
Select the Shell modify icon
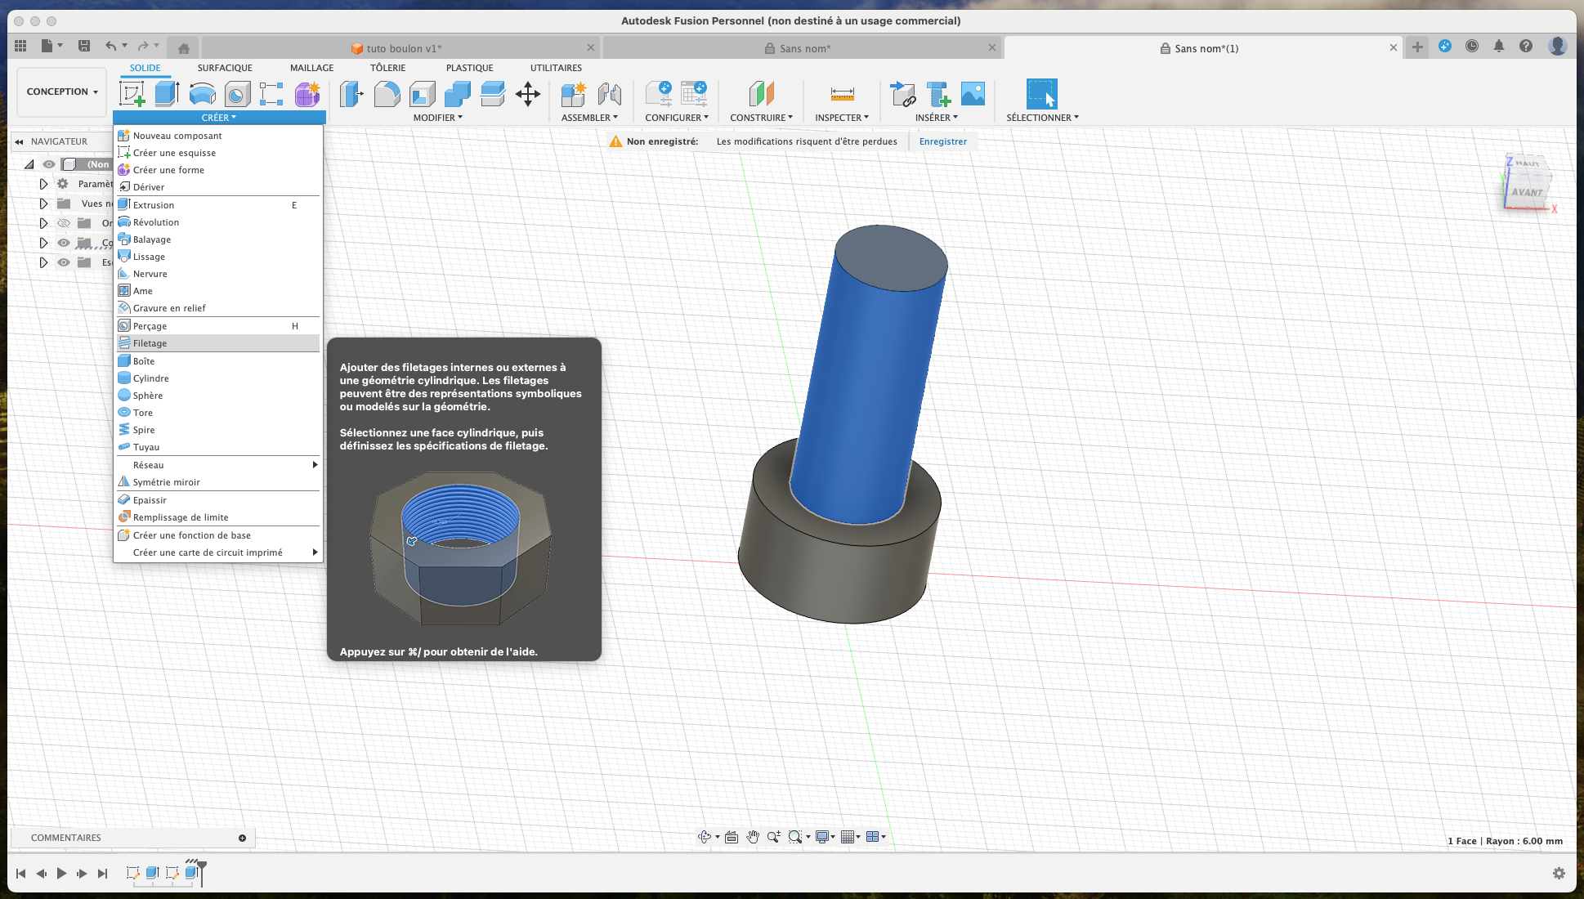[x=422, y=94]
